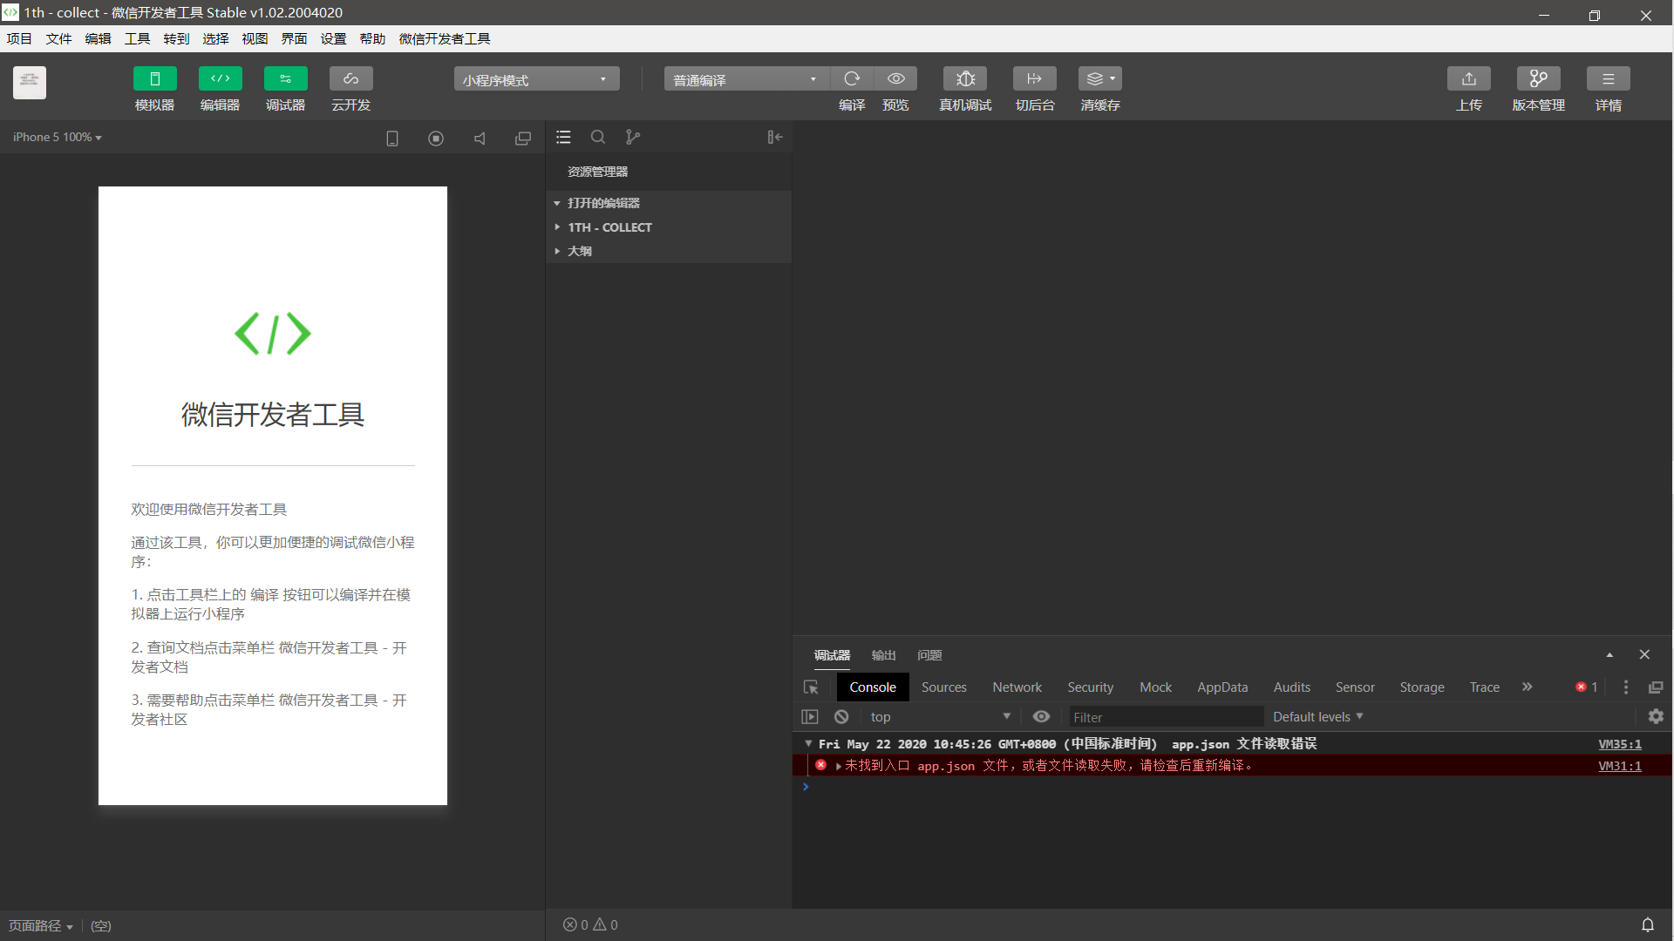Open the source control branch icon
Screen dimensions: 1674x941
[633, 138]
